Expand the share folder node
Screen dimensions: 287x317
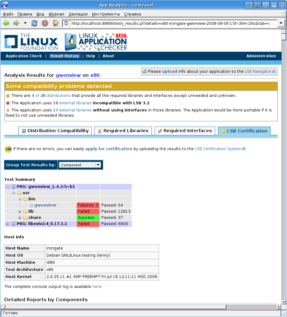[x=20, y=218]
